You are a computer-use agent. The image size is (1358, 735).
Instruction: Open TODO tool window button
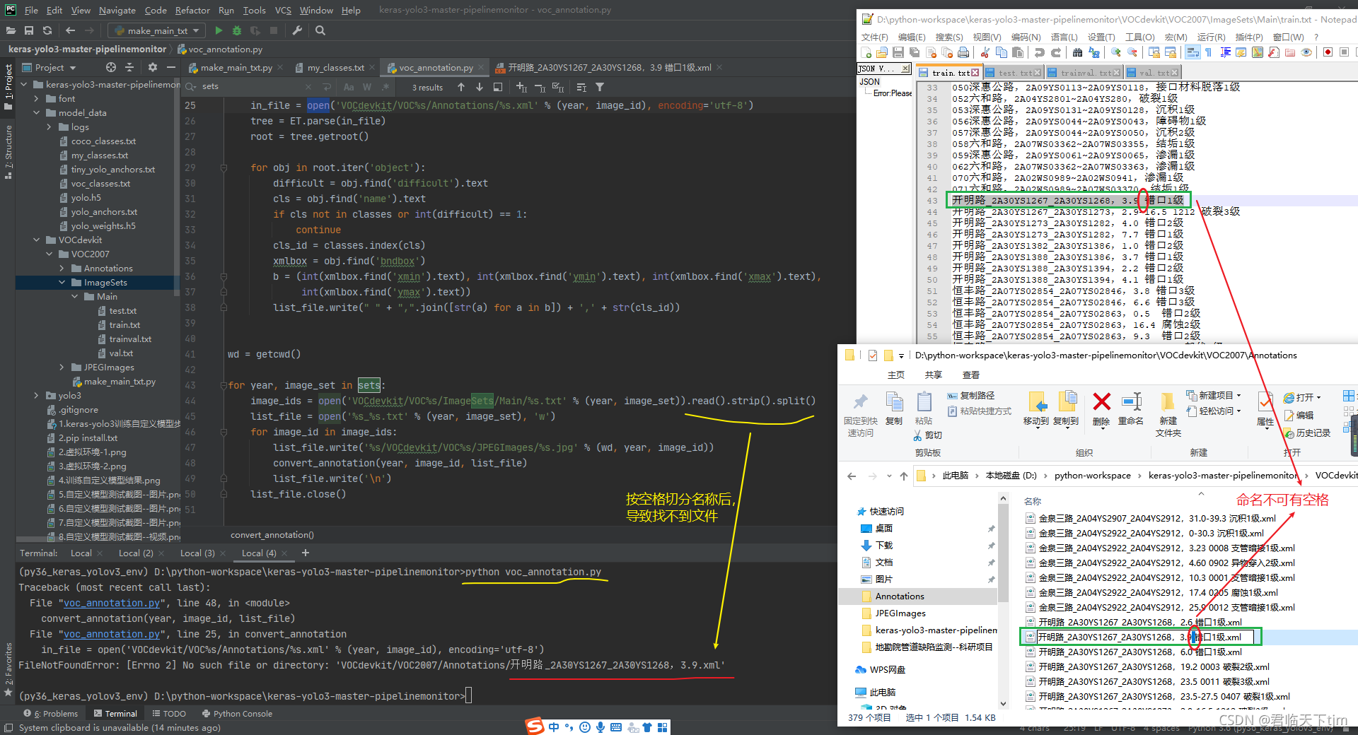click(169, 713)
